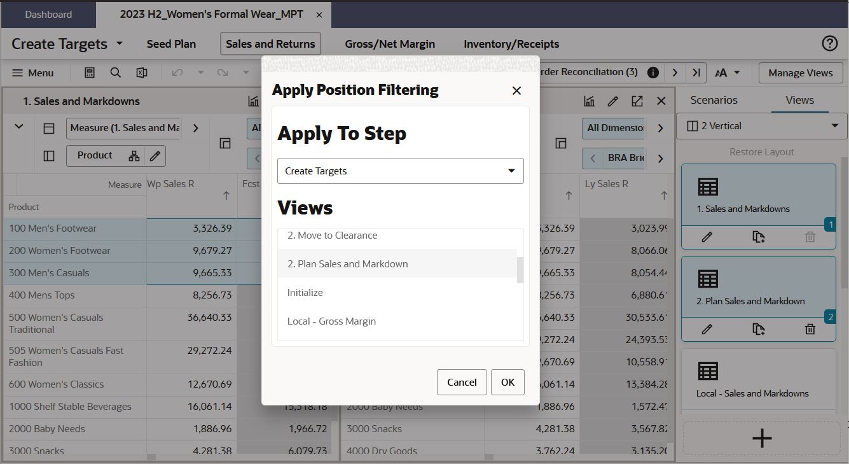Open the font size dropdown
The image size is (849, 464).
click(x=728, y=73)
